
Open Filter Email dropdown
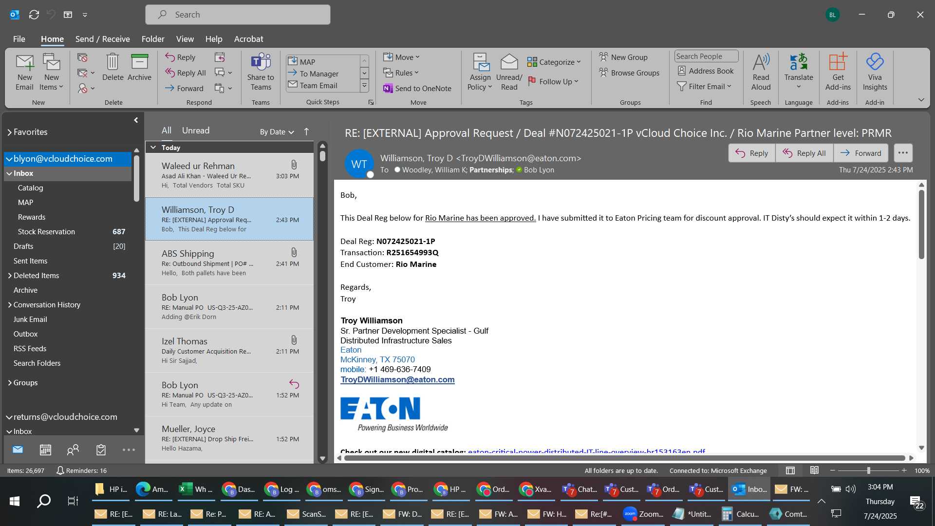705,86
